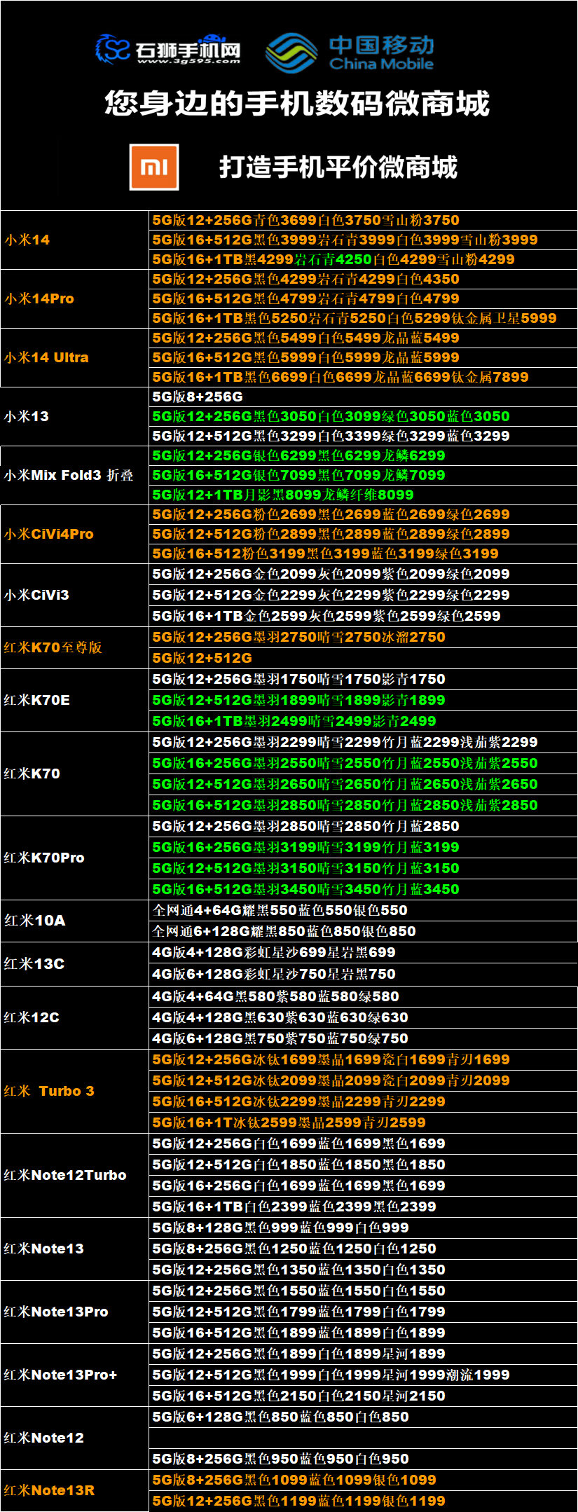This screenshot has height=1512, width=578.
Task: Click the 小米14 model name cell
Action: [75, 240]
